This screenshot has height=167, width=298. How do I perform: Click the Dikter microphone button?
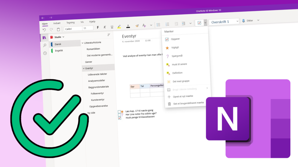pyautogui.click(x=248, y=21)
